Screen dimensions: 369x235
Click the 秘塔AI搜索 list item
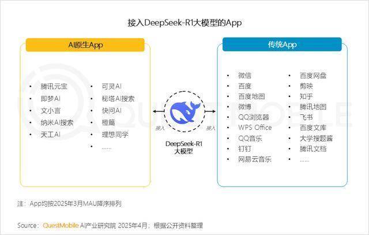(x=118, y=99)
